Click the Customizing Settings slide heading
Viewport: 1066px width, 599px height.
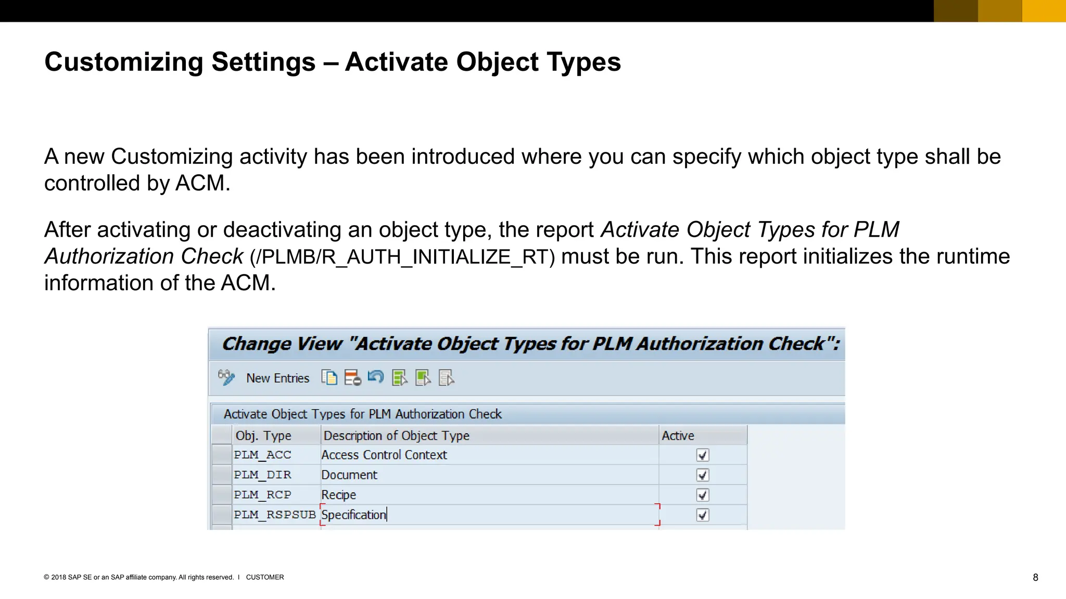click(x=333, y=62)
